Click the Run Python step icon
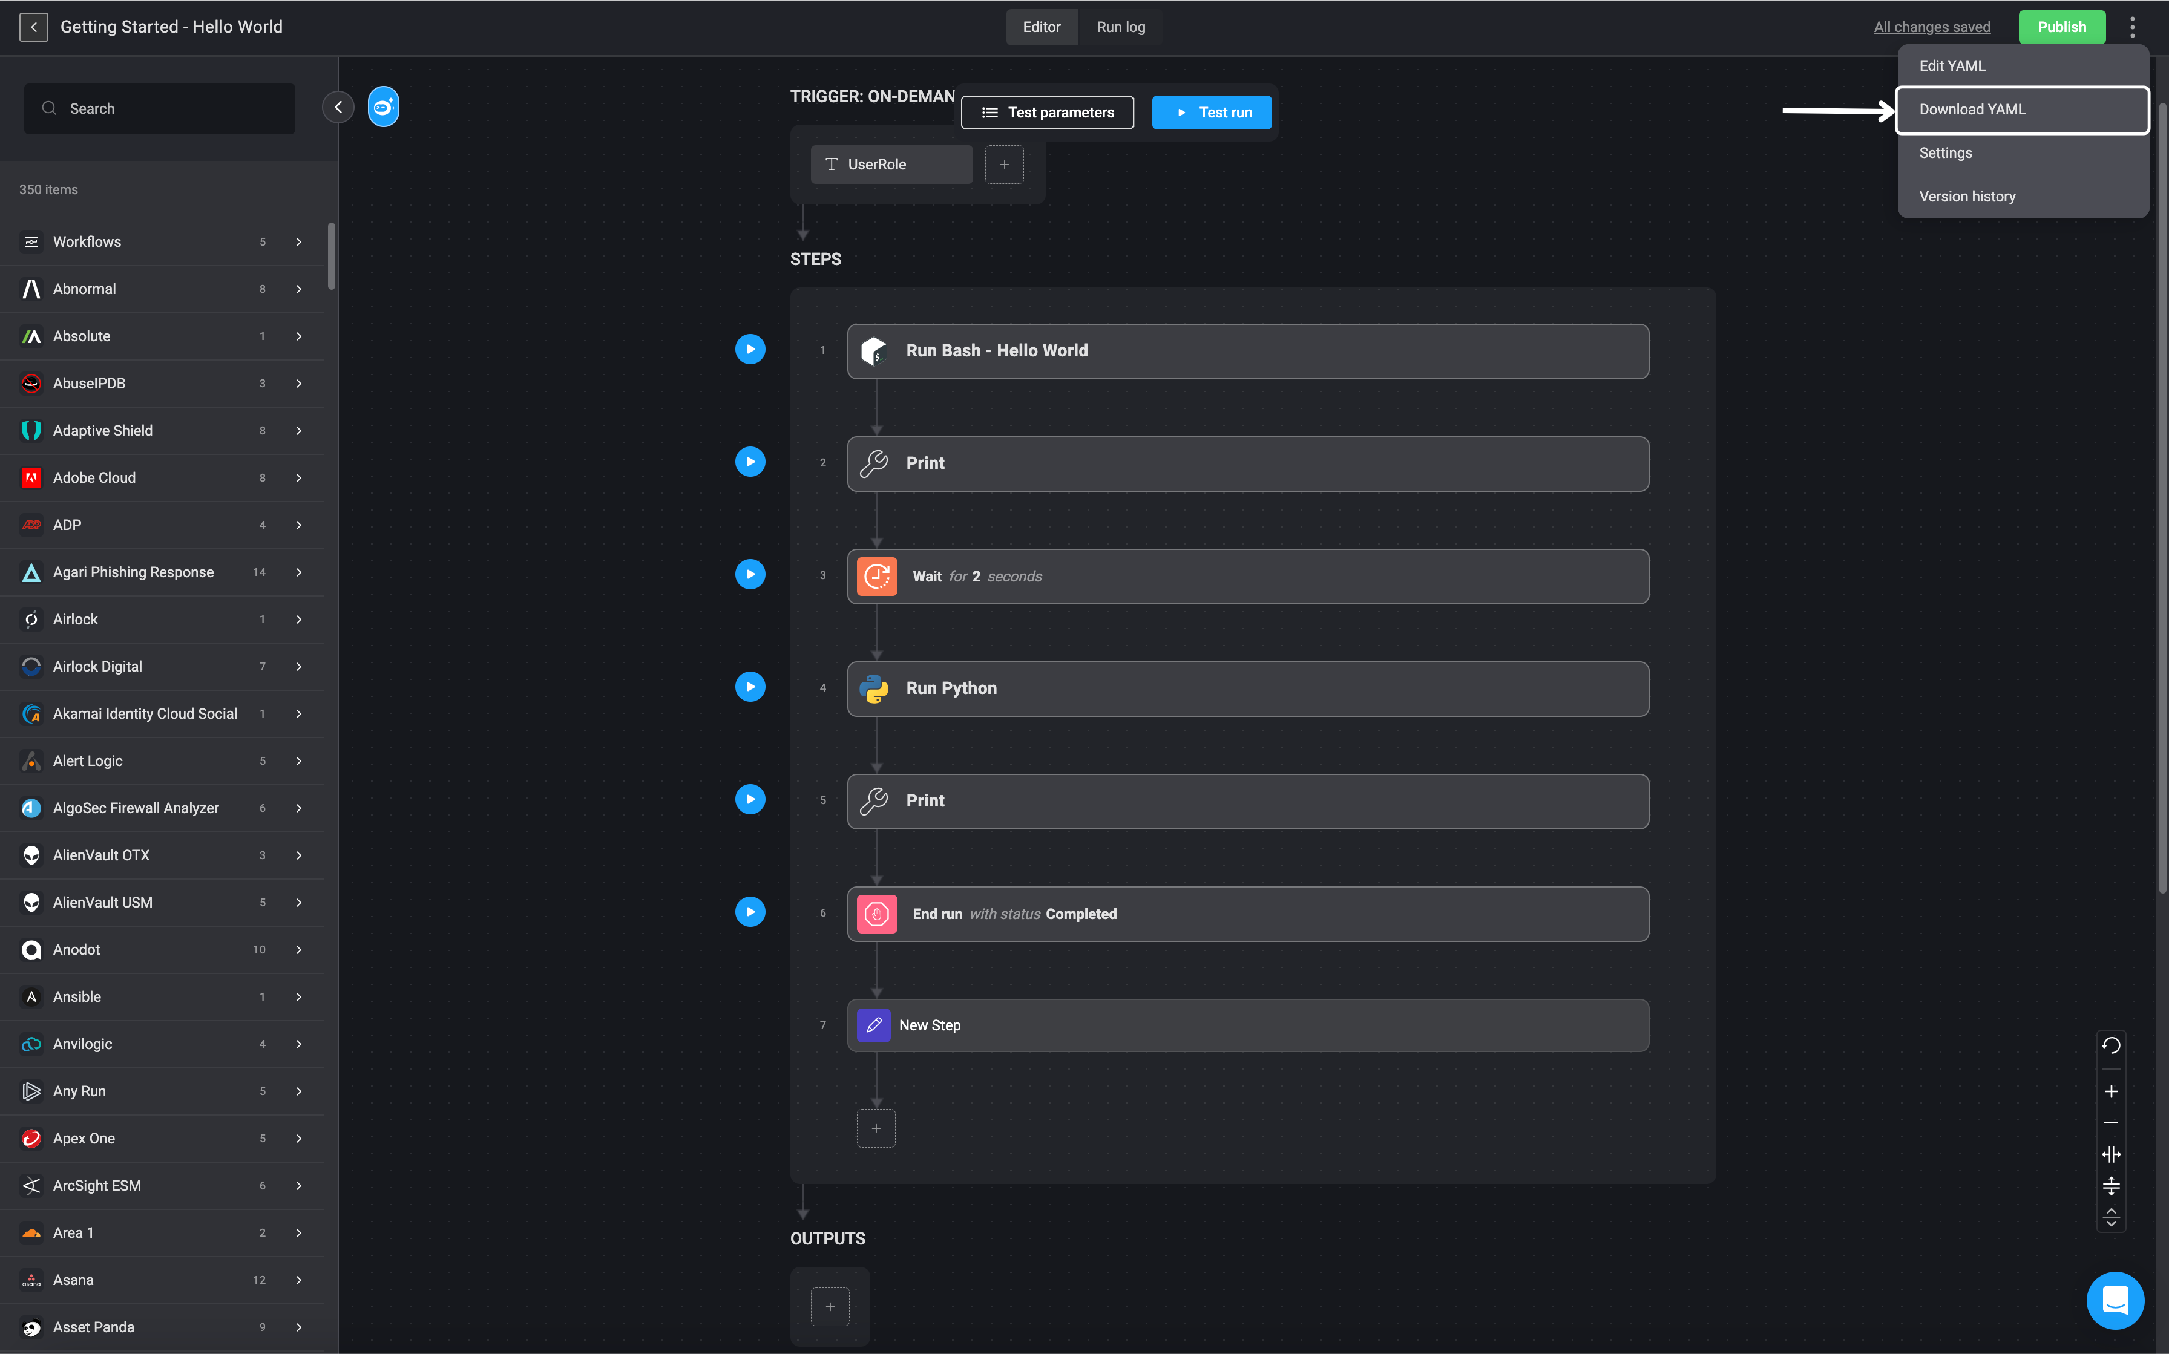 click(x=874, y=688)
